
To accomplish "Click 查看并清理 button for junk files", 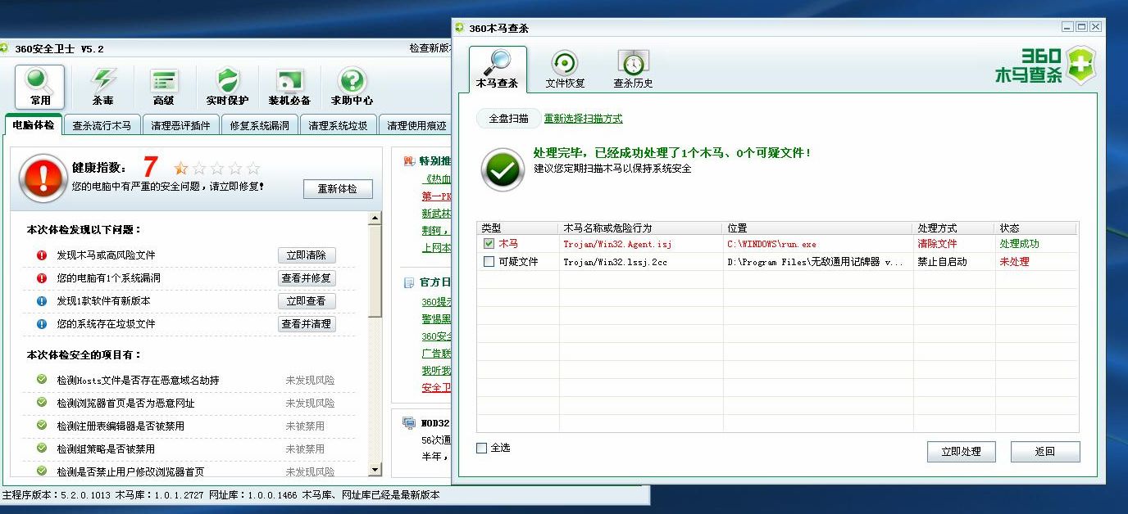I will tap(307, 324).
